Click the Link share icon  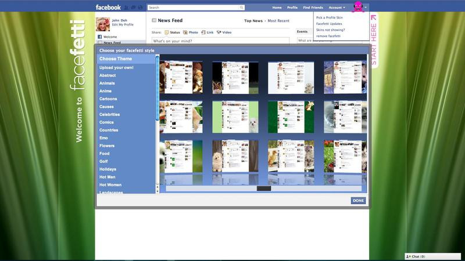pyautogui.click(x=203, y=32)
